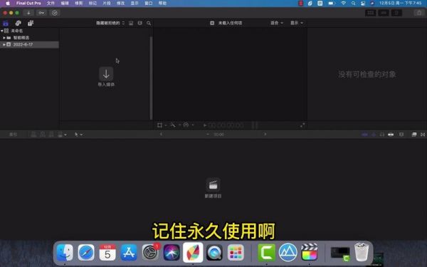Open the Trash in the Dock
The width and height of the screenshot is (427, 267).
pyautogui.click(x=362, y=252)
